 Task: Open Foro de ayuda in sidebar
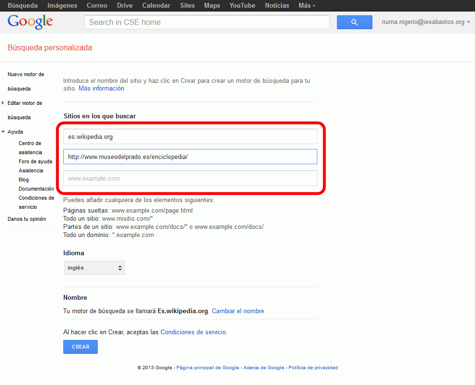point(35,162)
